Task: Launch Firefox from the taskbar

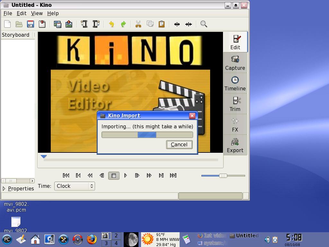Action: (92, 239)
